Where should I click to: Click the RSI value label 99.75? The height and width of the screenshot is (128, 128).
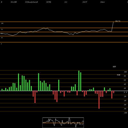pos(118,21)
